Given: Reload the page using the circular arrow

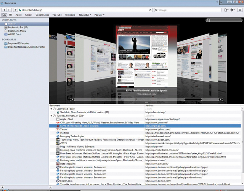Looking at the screenshot, I should (x=150, y=10).
